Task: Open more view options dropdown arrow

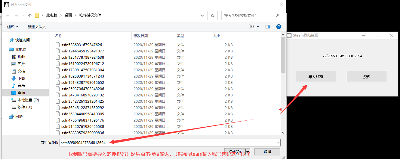Action: (x=258, y=27)
